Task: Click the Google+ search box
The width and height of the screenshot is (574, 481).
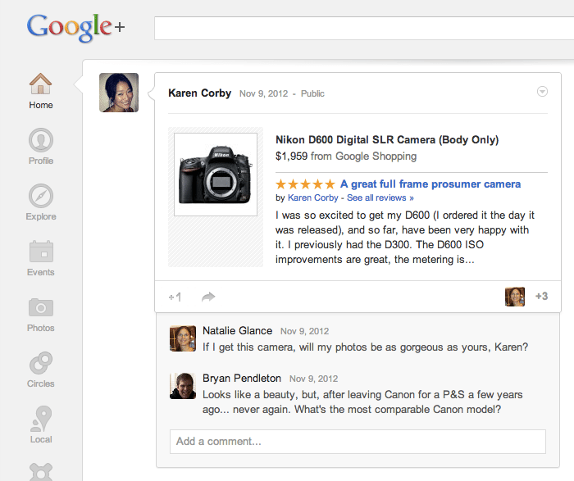Action: click(x=364, y=28)
